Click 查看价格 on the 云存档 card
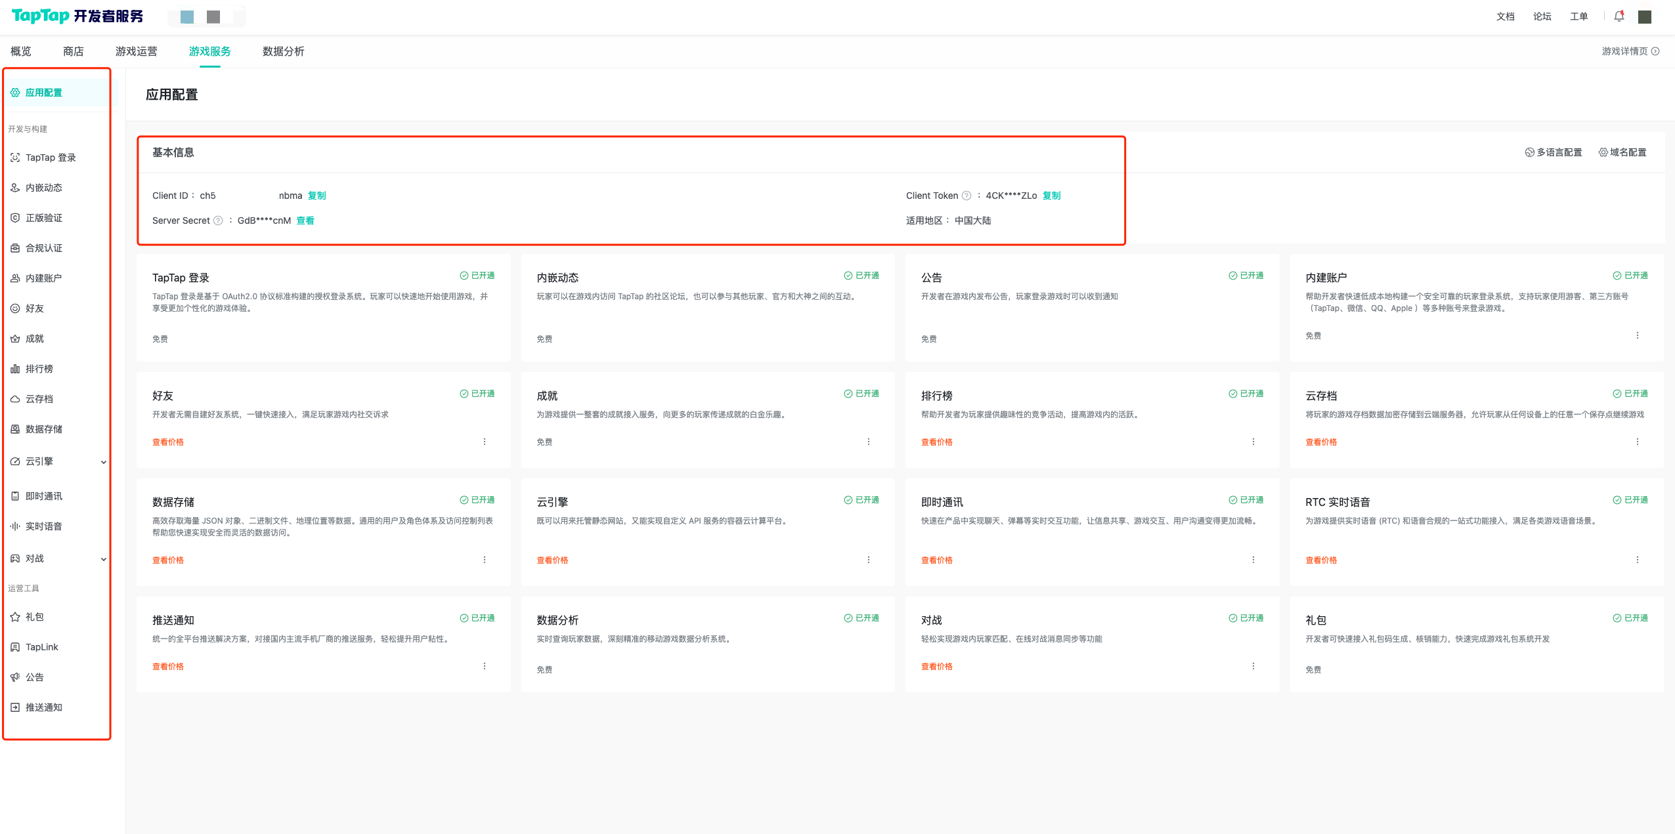The width and height of the screenshot is (1675, 834). tap(1321, 442)
